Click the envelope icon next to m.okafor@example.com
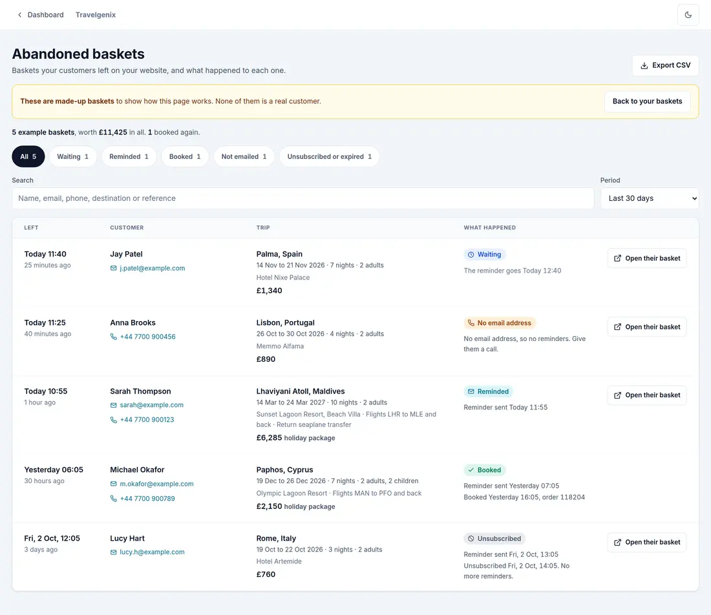This screenshot has height=615, width=711. point(113,484)
